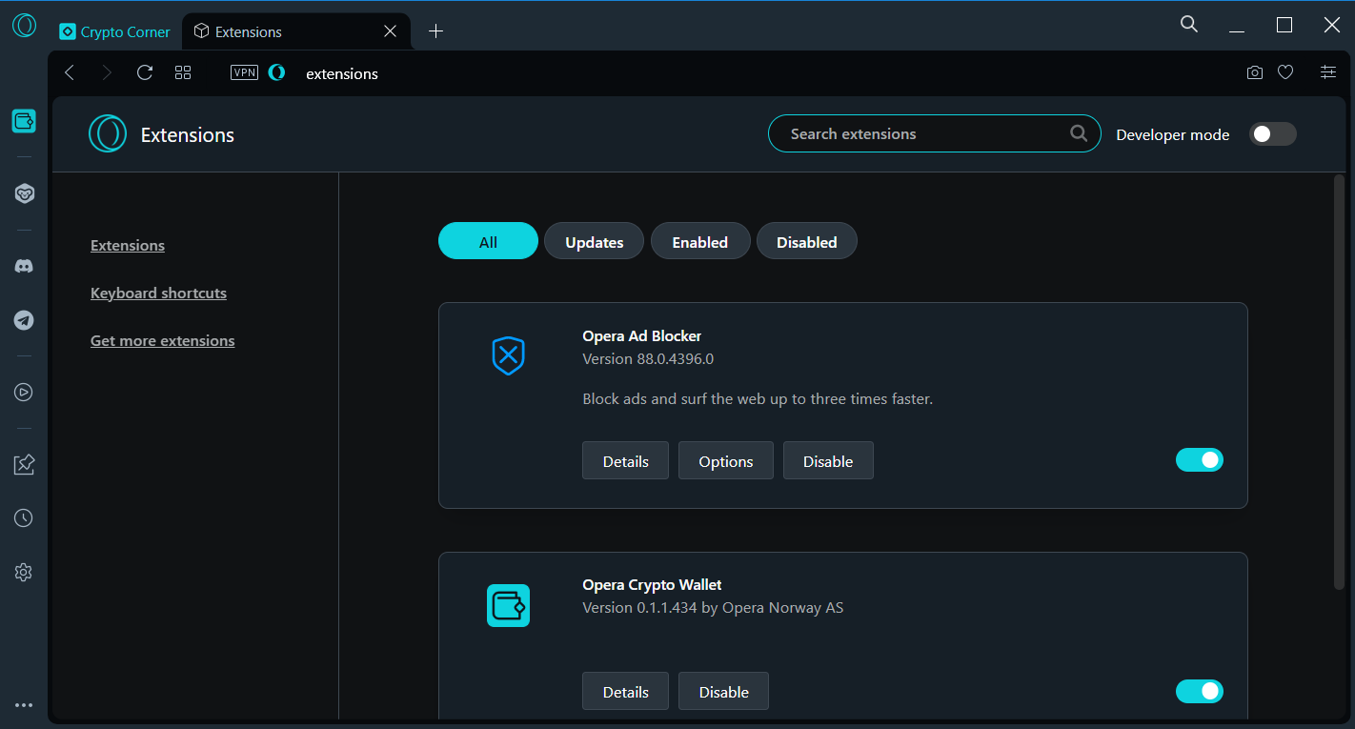Go back with the back arrow
Screen dimensions: 1355x729
pos(69,72)
